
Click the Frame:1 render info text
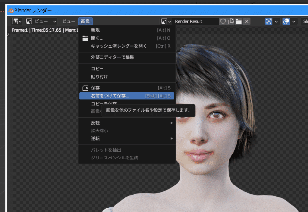tap(45, 30)
